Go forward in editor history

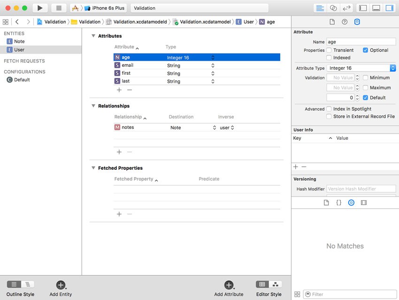[28, 22]
